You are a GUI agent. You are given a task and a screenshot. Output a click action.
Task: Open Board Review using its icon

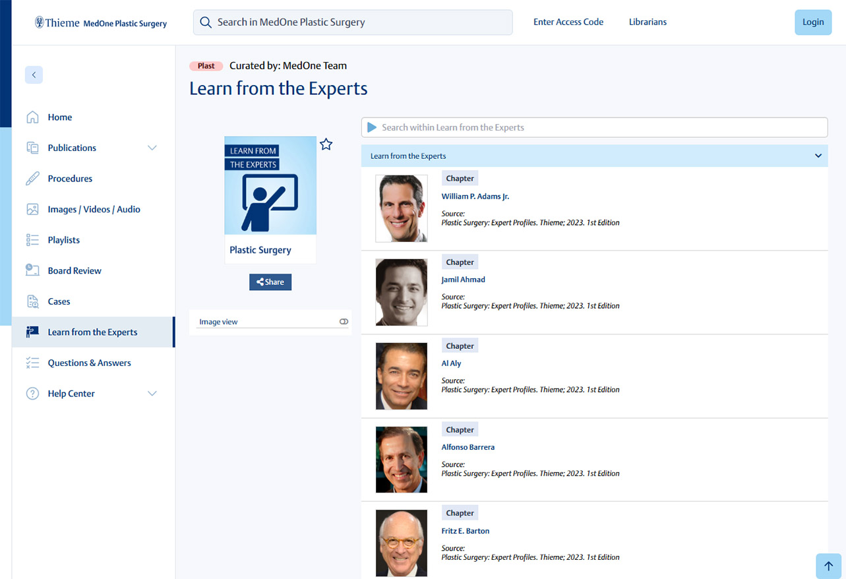click(x=32, y=270)
